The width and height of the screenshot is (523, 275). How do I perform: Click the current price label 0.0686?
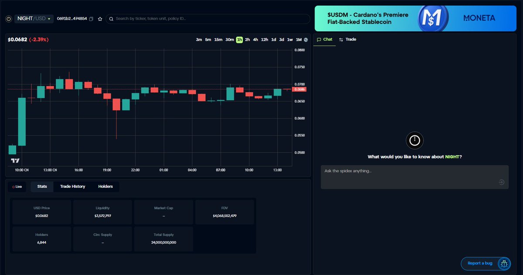(x=299, y=89)
